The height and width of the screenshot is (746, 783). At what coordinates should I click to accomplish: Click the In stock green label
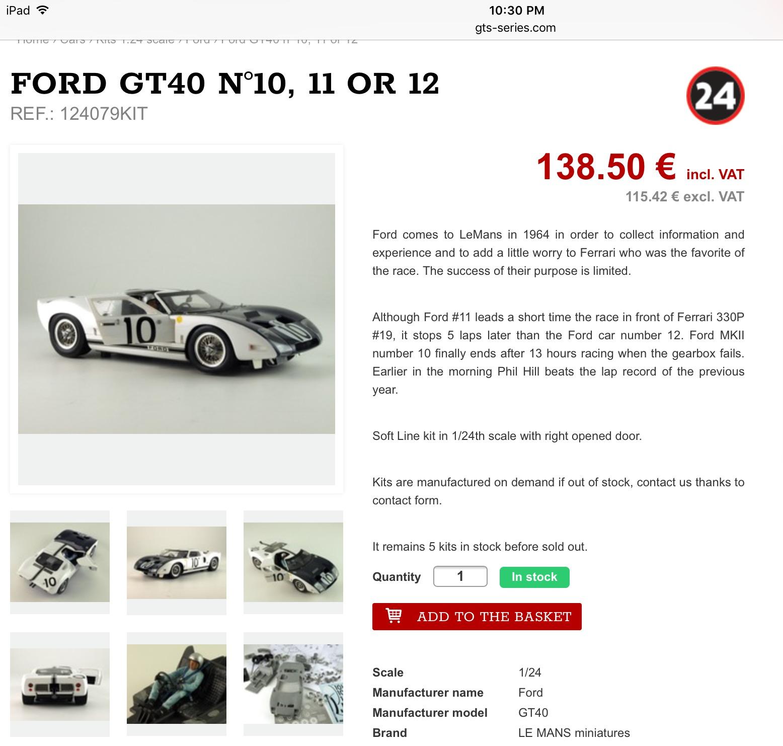click(534, 577)
